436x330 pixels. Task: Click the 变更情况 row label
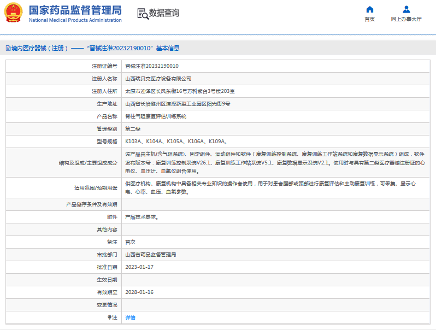pos(107,305)
